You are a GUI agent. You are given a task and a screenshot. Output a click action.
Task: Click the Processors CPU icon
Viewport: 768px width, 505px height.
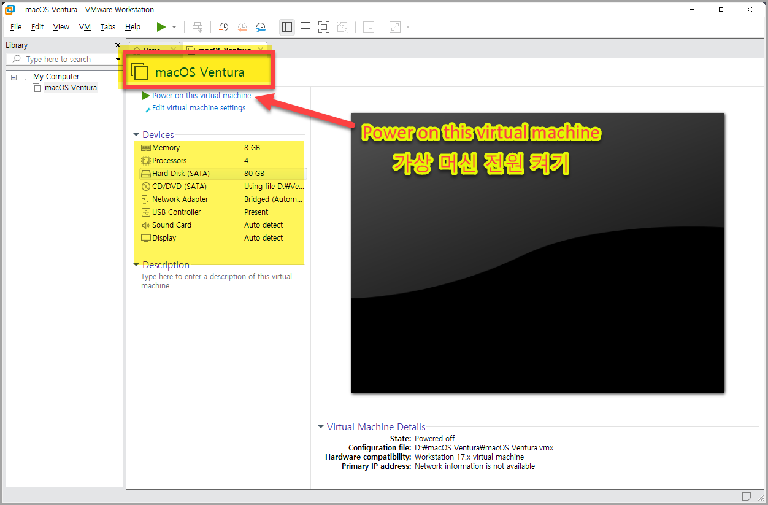point(146,161)
